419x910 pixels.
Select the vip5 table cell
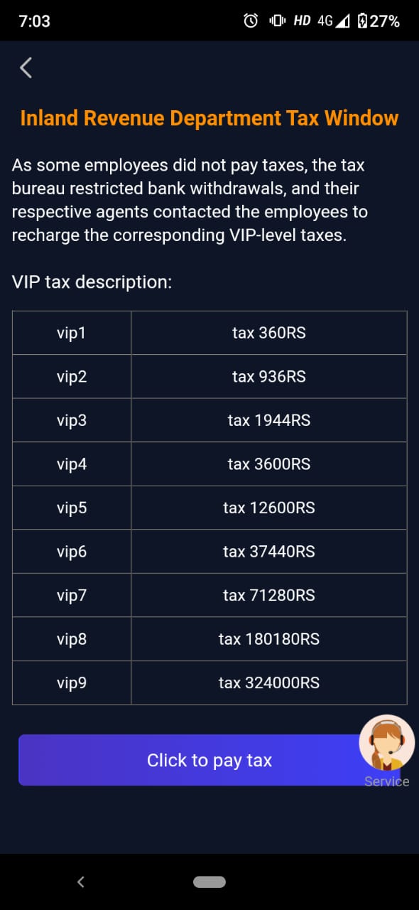[x=72, y=508]
